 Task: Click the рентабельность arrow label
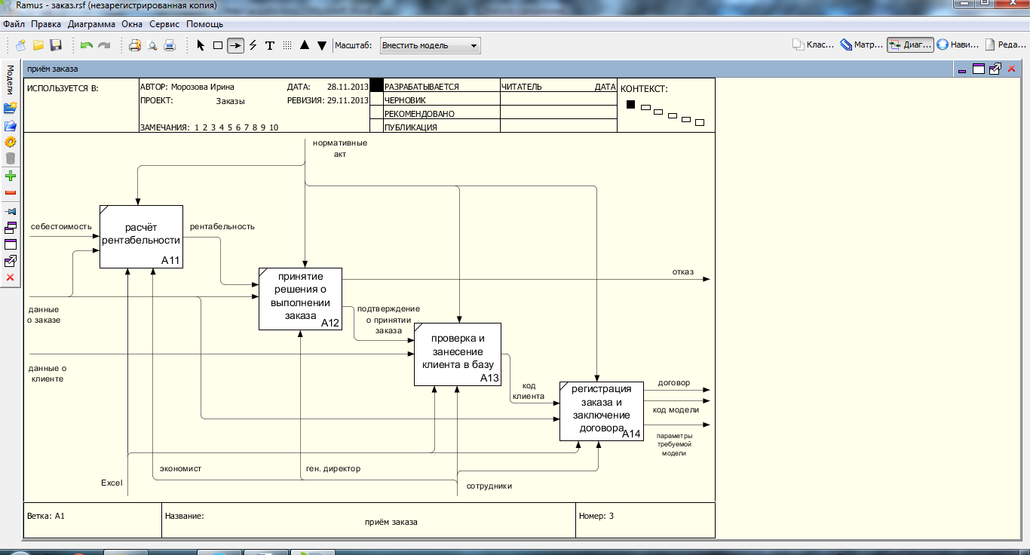[222, 226]
